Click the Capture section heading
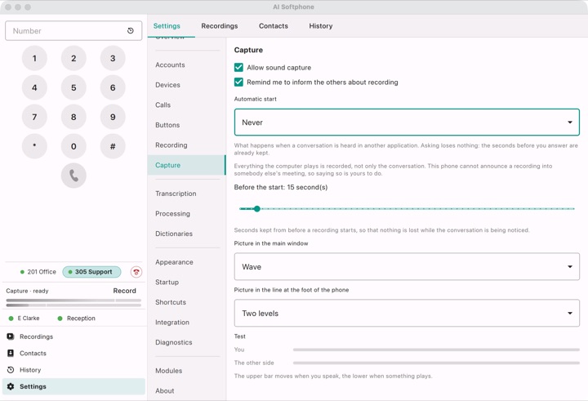Screen dimensions: 588x401 coord(248,50)
